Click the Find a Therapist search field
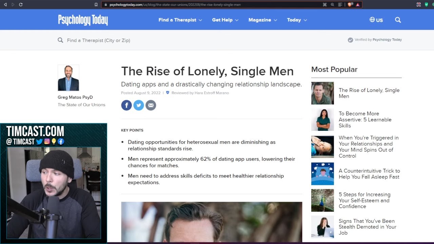This screenshot has width=434, height=244. [99, 40]
